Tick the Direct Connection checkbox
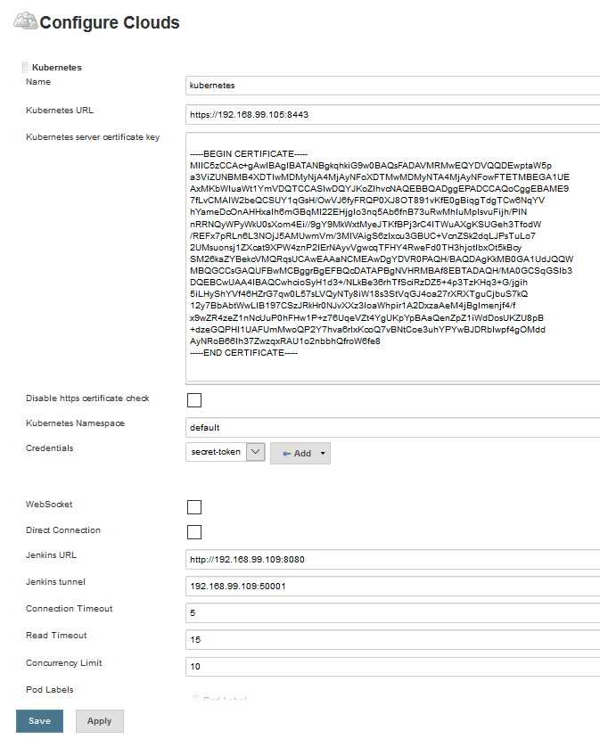 tap(194, 532)
